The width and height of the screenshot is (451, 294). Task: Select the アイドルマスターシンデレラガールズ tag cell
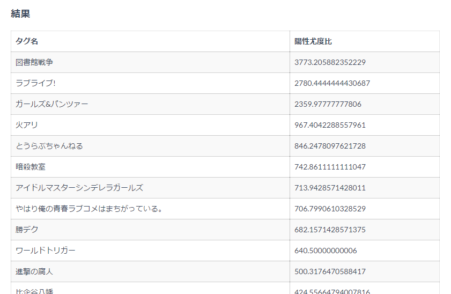150,188
